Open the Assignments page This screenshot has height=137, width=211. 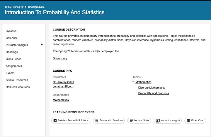click(14, 66)
